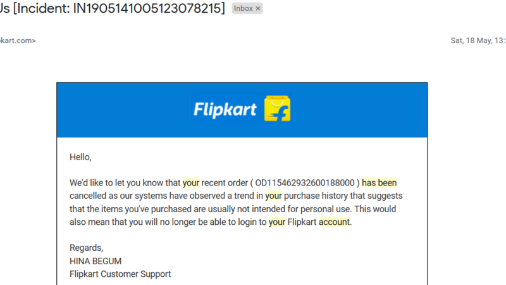This screenshot has width=506, height=285.
Task: Click the Flipkart shopping bag icon
Action: click(x=277, y=110)
